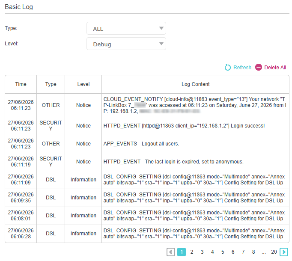Click Information level in 06:09:35 row
Viewport: 292px width, 261px height.
[x=83, y=198]
